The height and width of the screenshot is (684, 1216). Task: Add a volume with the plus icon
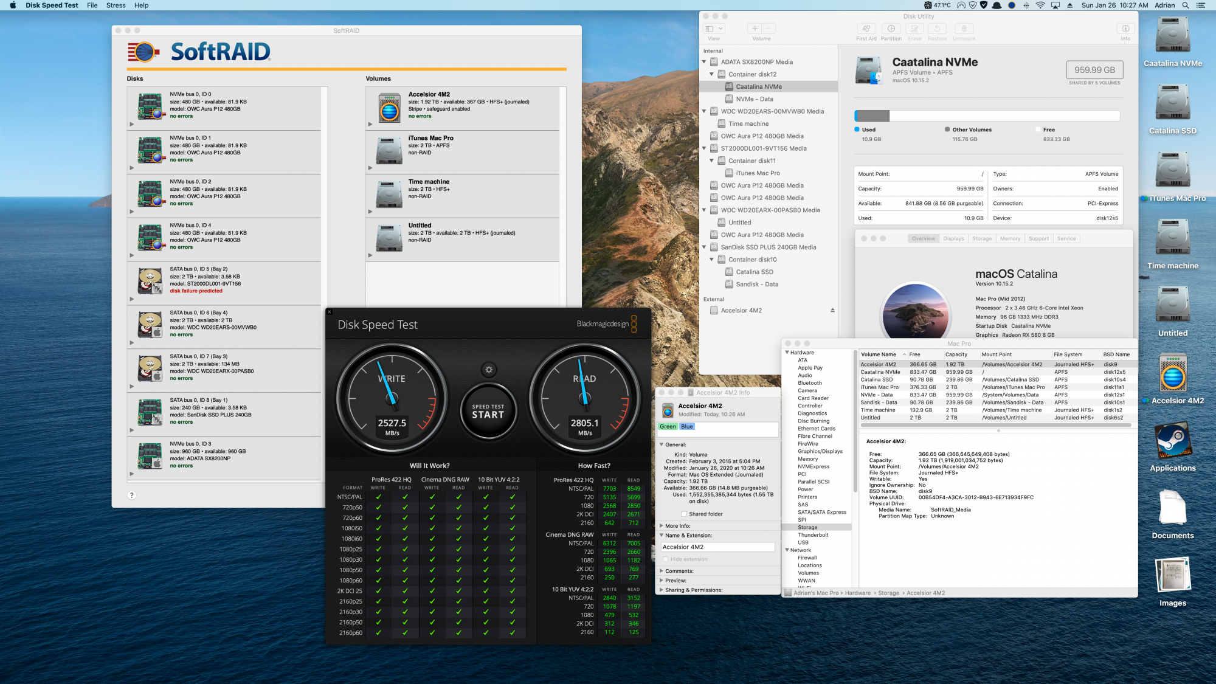point(755,29)
